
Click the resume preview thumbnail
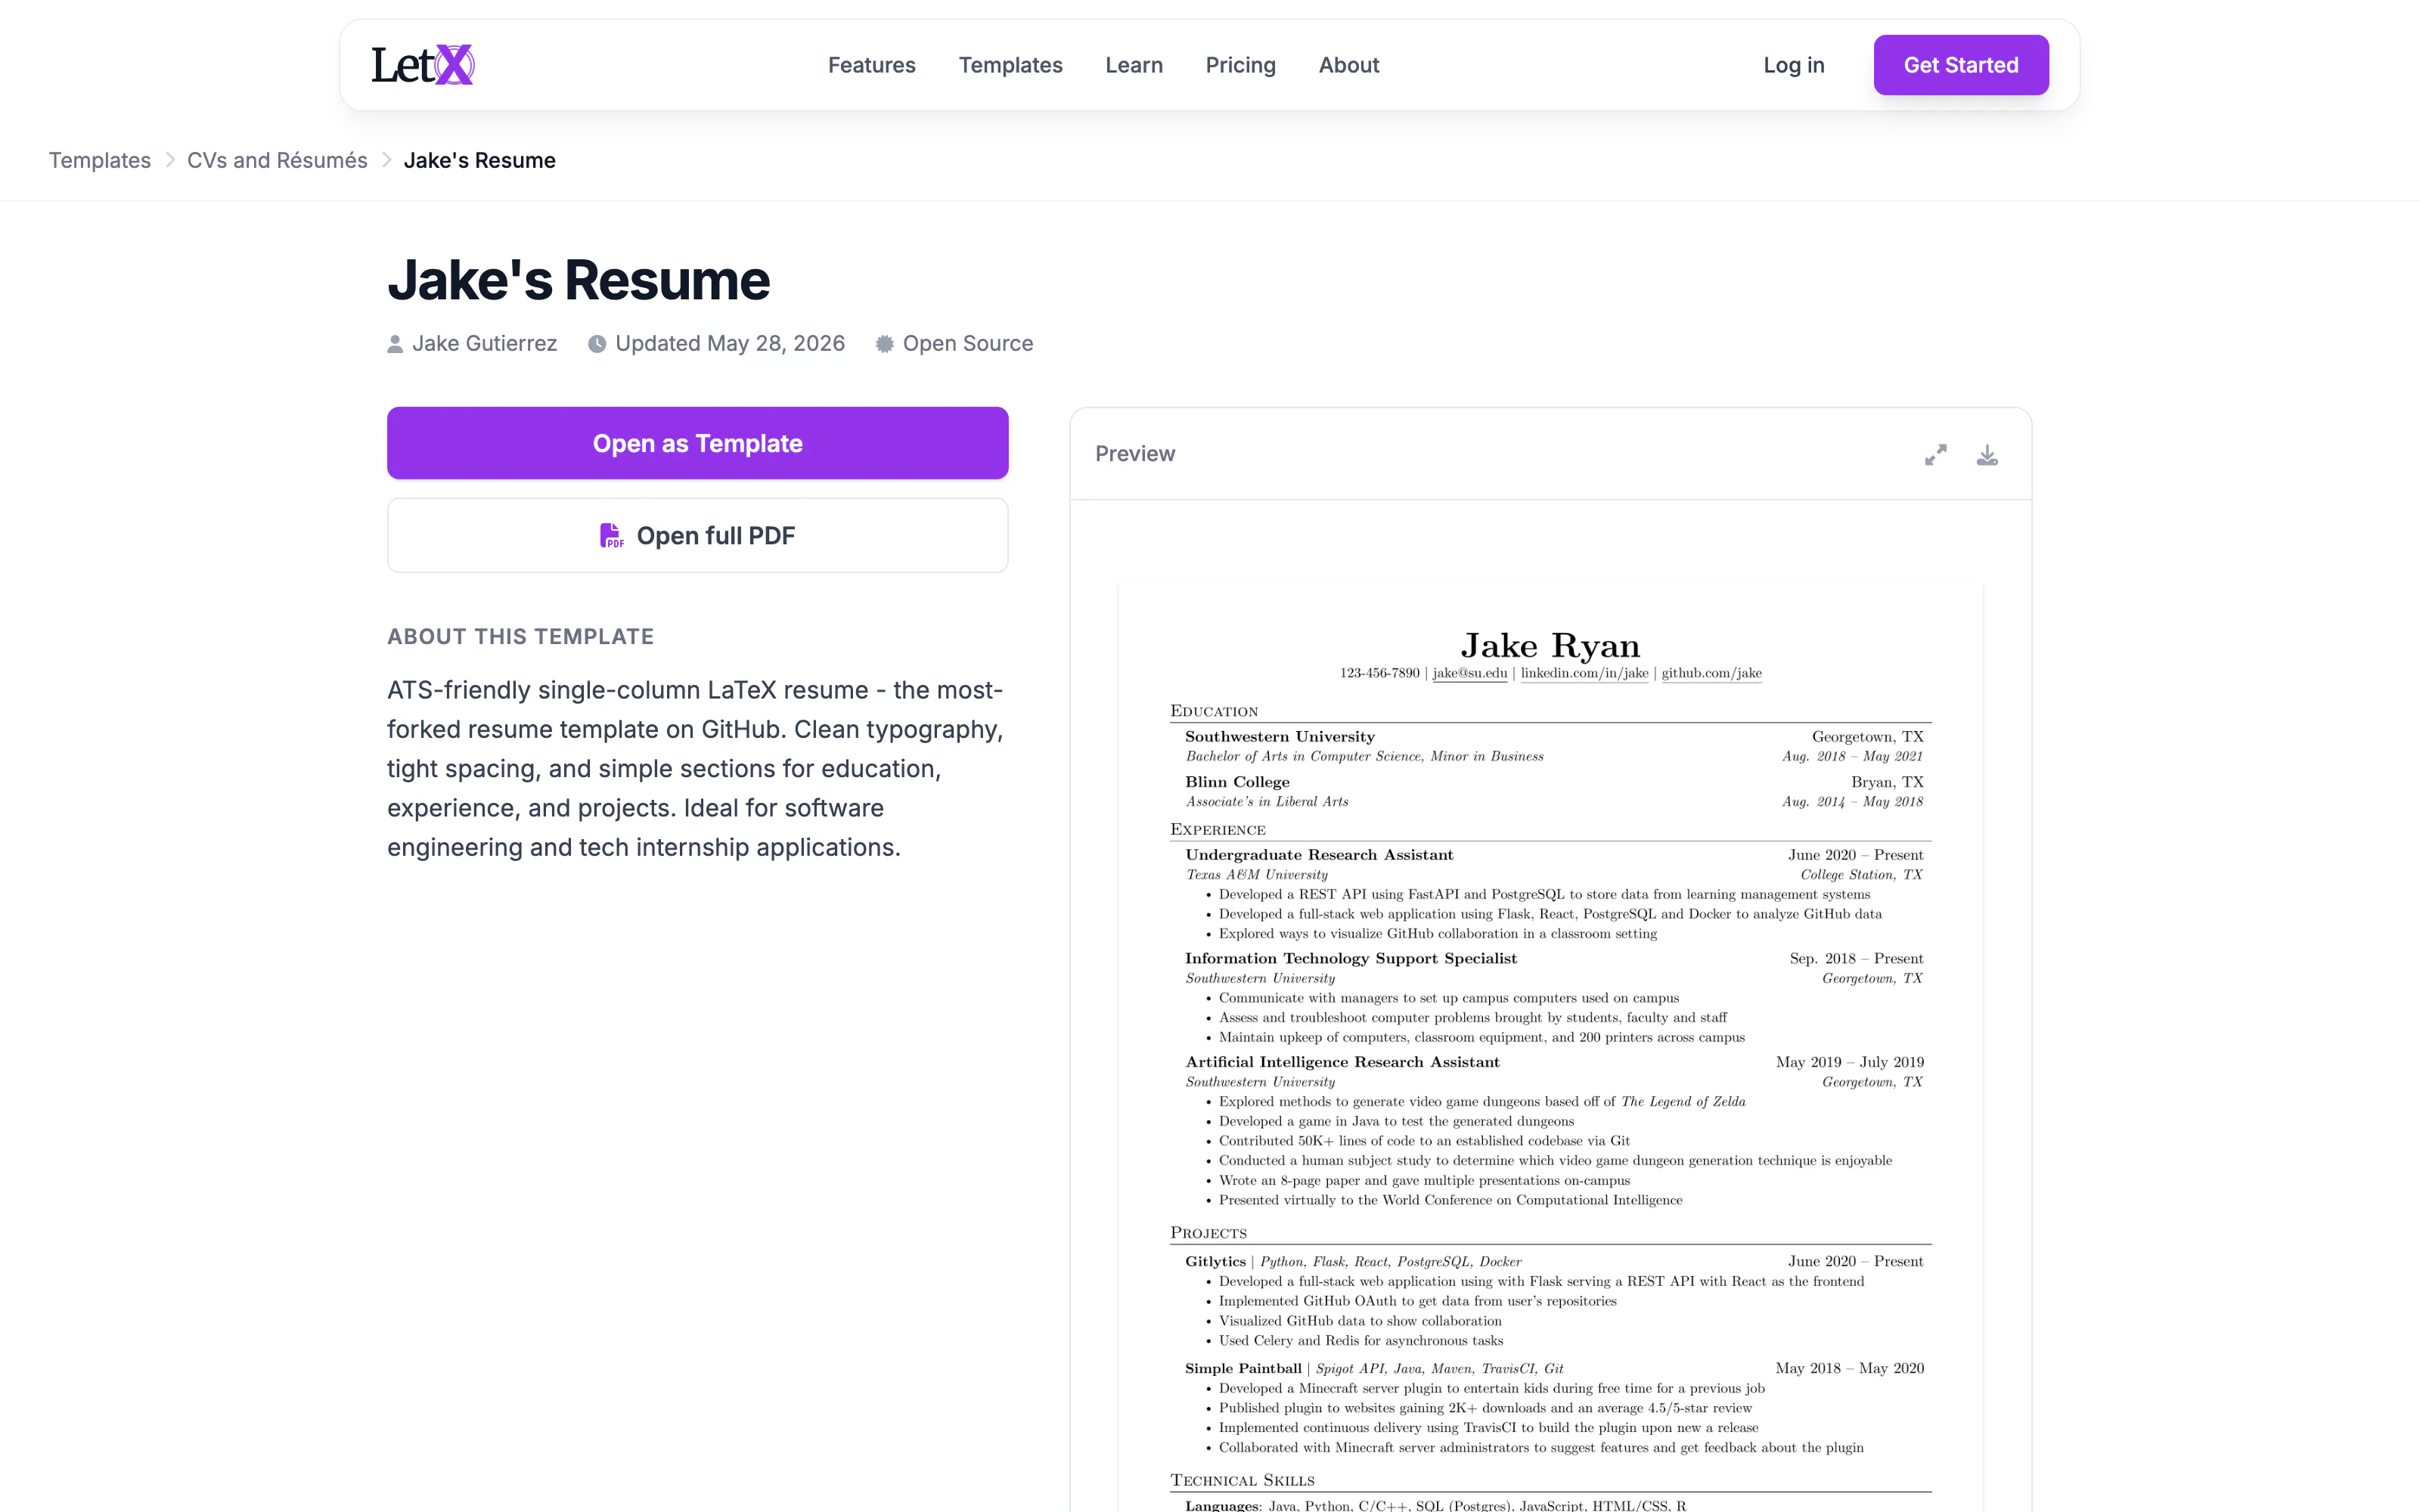click(1550, 1047)
